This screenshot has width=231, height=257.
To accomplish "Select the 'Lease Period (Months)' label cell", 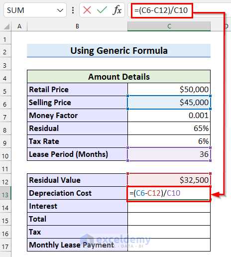I will [x=77, y=154].
